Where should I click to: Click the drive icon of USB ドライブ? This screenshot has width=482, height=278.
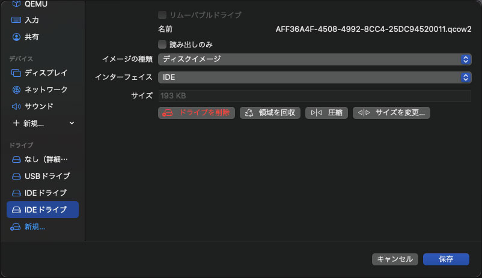click(x=16, y=177)
